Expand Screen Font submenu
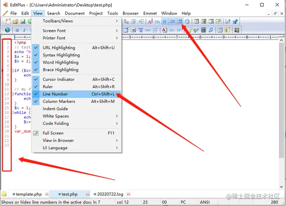 click(76, 31)
